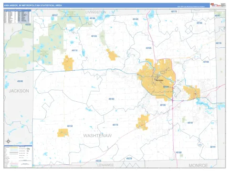Click ZIP code label 48160
The height and width of the screenshot is (172, 229).
pyautogui.click(x=178, y=152)
